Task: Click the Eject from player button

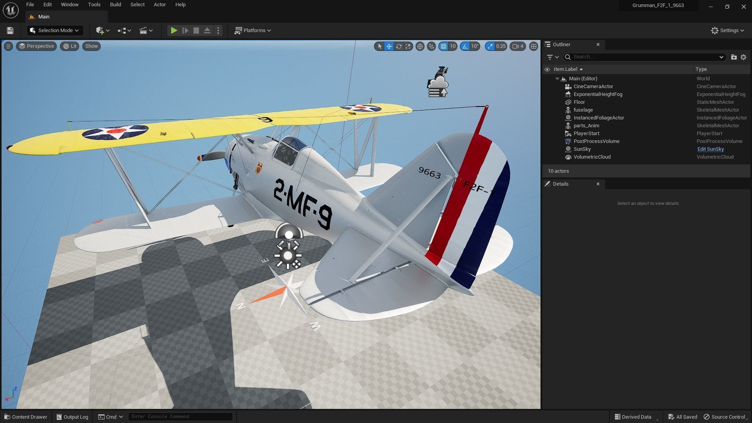Action: pyautogui.click(x=207, y=31)
